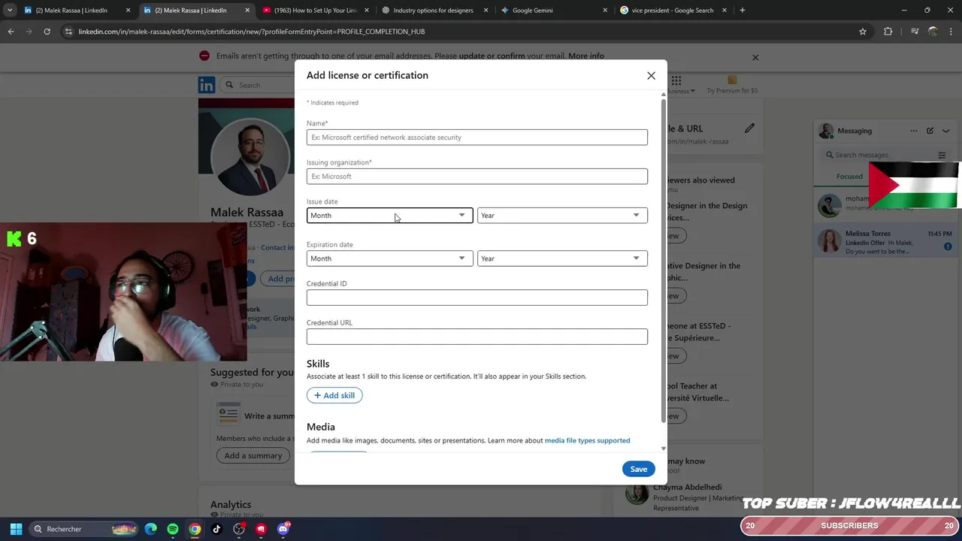
Task: Open Microsoft Edge from taskbar
Action: click(x=151, y=529)
